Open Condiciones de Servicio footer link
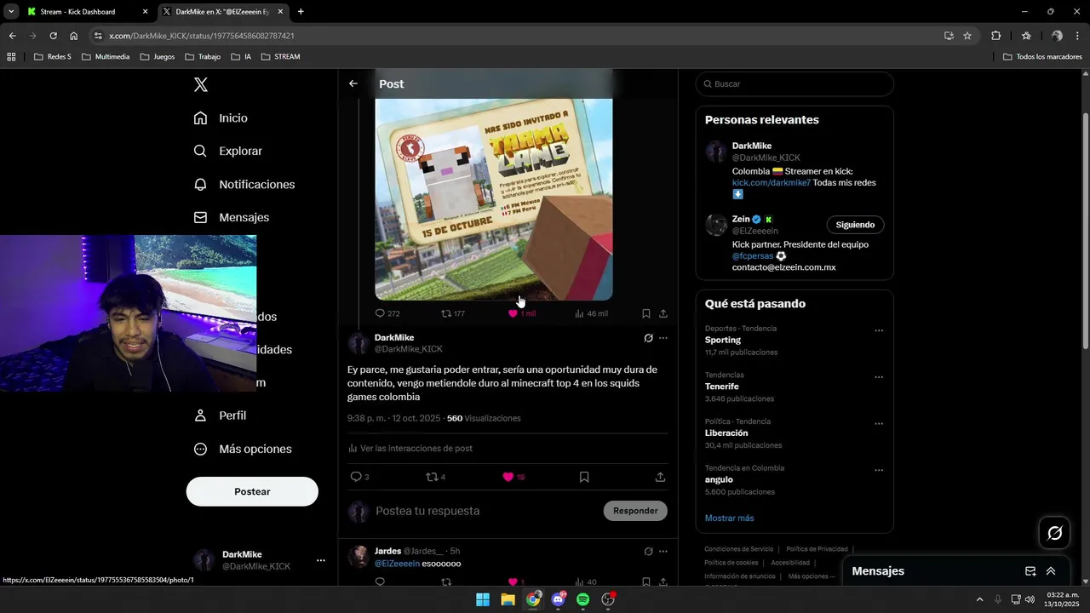This screenshot has width=1090, height=613. tap(739, 549)
